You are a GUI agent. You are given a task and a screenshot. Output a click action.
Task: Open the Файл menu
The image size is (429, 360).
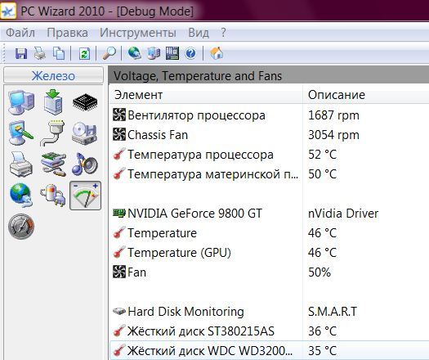pos(20,33)
